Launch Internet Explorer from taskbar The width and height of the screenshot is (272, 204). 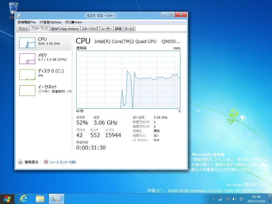point(23,199)
